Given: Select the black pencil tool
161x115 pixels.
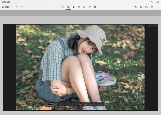Looking at the screenshot, I should coord(74,7).
